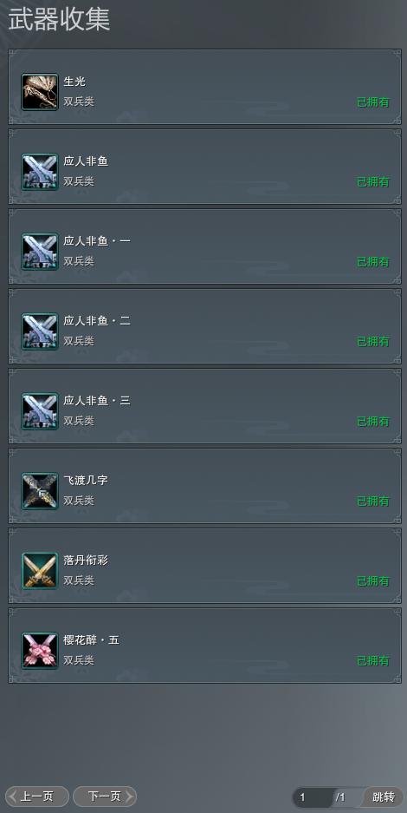The width and height of the screenshot is (407, 813).
Task: Go to previous page with 上一页
Action: [36, 797]
